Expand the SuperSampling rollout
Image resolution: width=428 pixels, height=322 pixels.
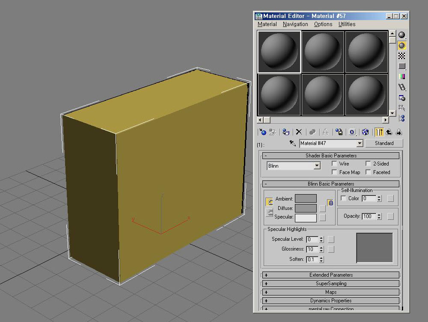tap(331, 284)
